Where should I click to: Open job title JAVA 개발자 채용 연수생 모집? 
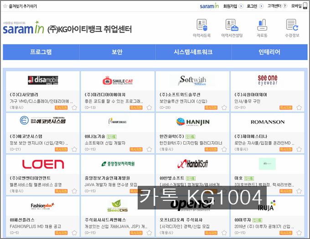111,185
